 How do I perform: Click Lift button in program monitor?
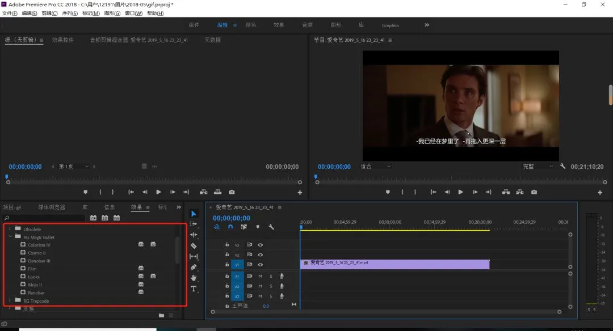click(x=506, y=192)
